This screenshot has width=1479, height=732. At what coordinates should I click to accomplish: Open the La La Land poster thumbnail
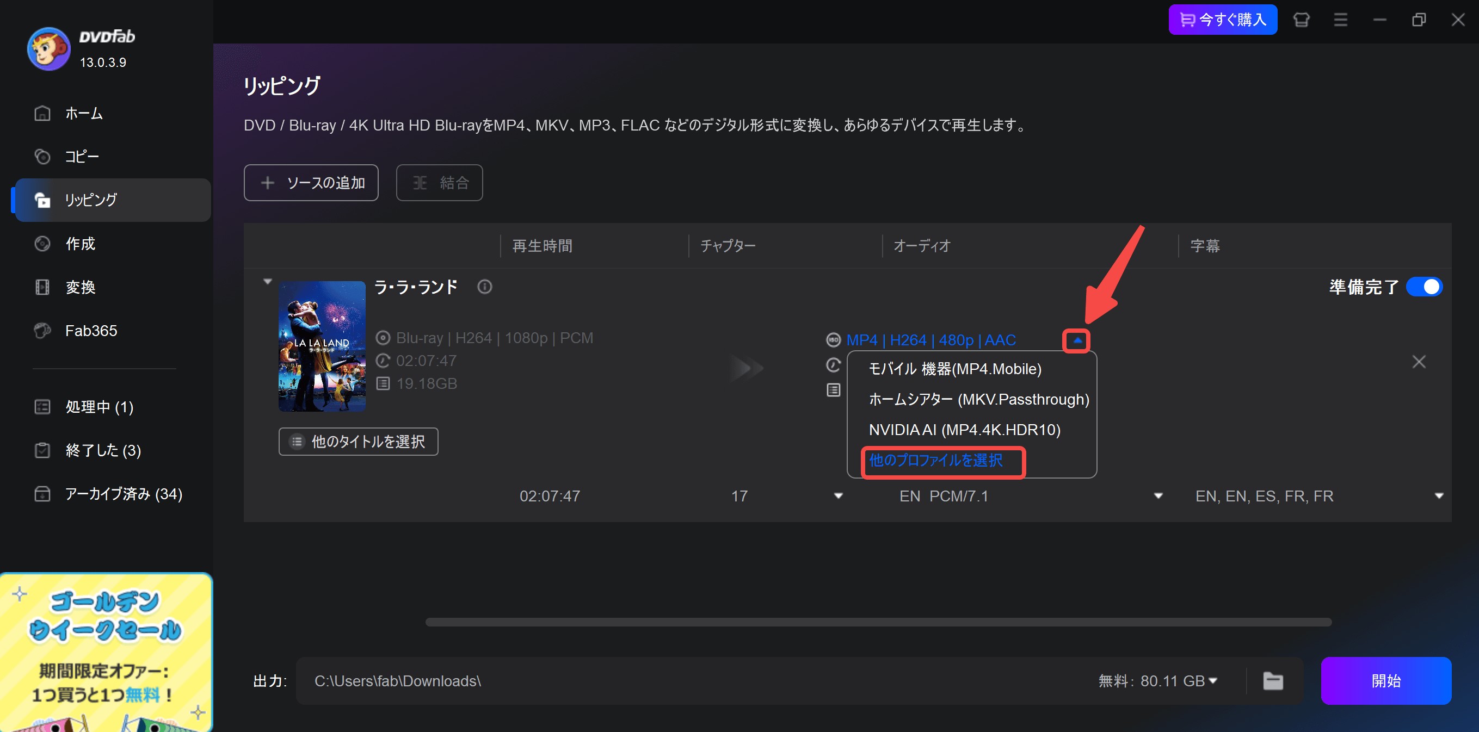pos(322,346)
